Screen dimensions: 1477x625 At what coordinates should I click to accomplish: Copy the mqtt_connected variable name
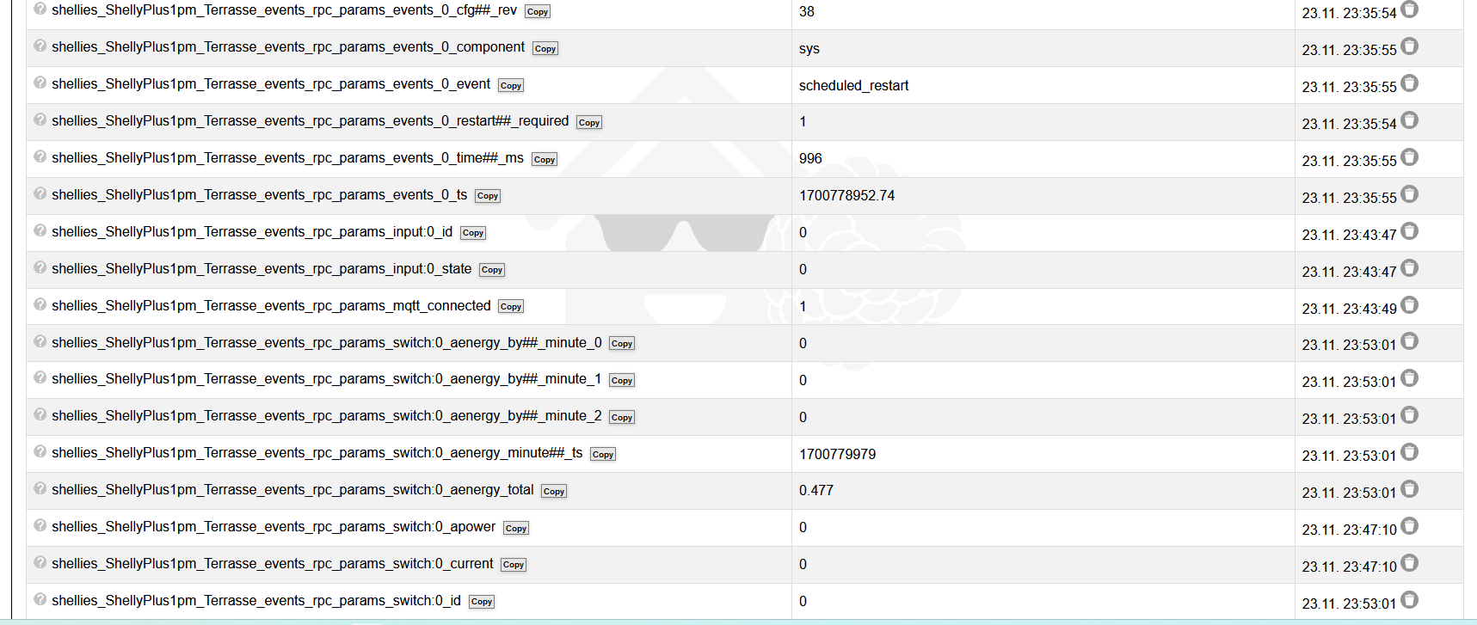tap(511, 307)
